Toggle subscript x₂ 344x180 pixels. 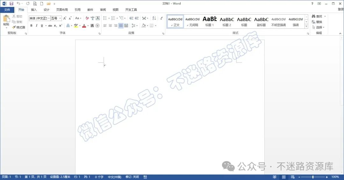[x=55, y=26]
